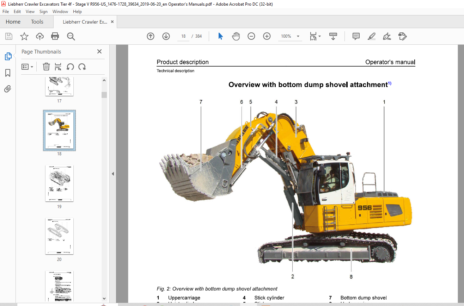
Task: Click 'Stick cylinder' legend entry
Action: click(x=269, y=298)
